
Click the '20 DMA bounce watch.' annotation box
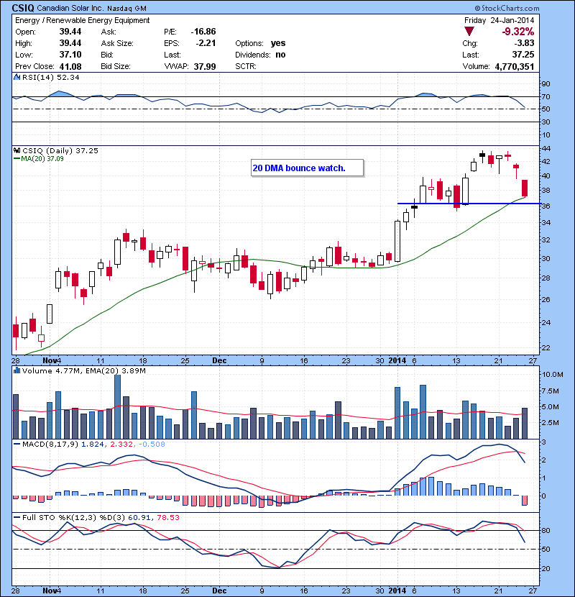[307, 168]
